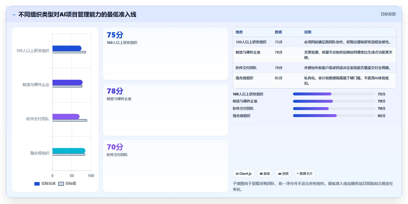Click the 85分 cell in the table
This screenshot has width=408, height=204.
click(x=279, y=78)
